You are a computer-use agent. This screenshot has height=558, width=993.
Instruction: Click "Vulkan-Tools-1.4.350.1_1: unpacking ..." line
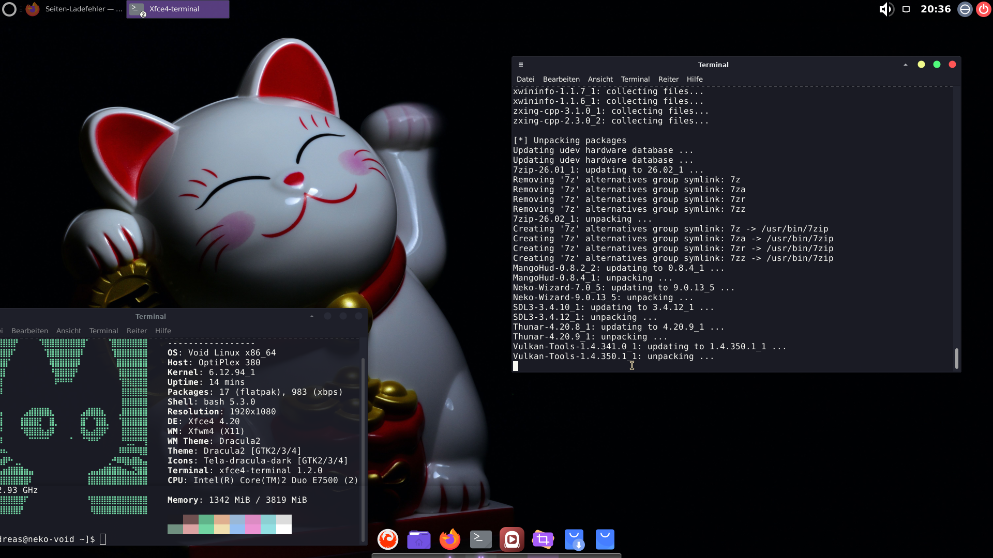coord(613,357)
